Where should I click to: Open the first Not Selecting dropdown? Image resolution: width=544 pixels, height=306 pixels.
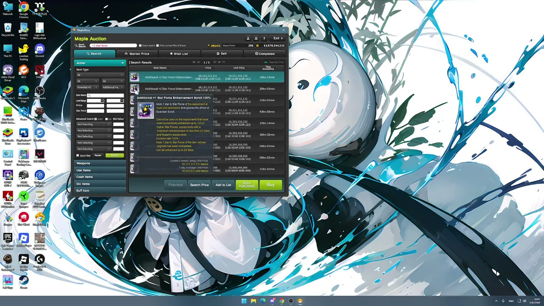(x=93, y=125)
